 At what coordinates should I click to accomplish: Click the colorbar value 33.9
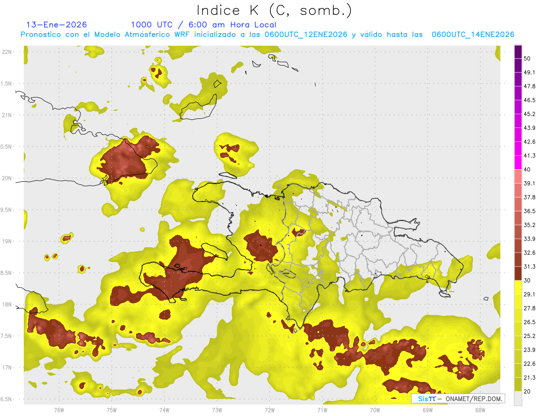point(530,239)
